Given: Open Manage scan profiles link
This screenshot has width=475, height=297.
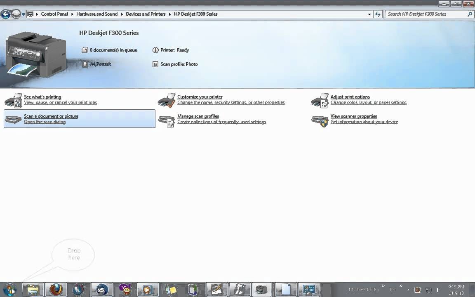Looking at the screenshot, I should click(x=198, y=116).
